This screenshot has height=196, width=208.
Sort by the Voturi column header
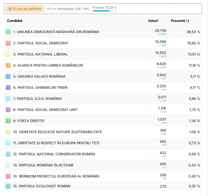pyautogui.click(x=153, y=21)
